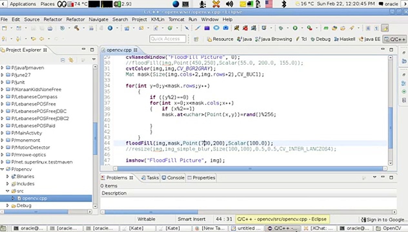Open the Source menu
The height and width of the screenshot is (232, 408).
click(32, 19)
